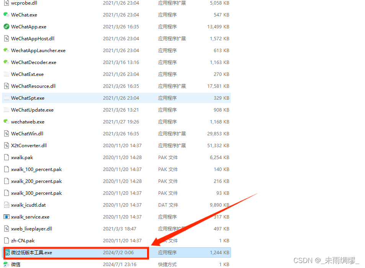The image size is (365, 268).
Task: Click the WeChatApp.exe green round icon
Action: point(7,26)
